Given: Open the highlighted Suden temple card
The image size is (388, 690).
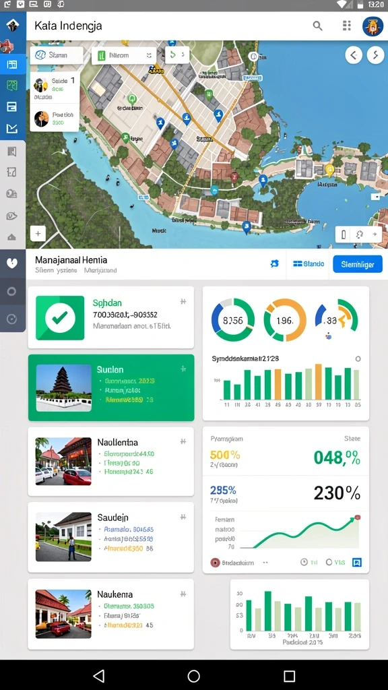Looking at the screenshot, I should pos(111,387).
